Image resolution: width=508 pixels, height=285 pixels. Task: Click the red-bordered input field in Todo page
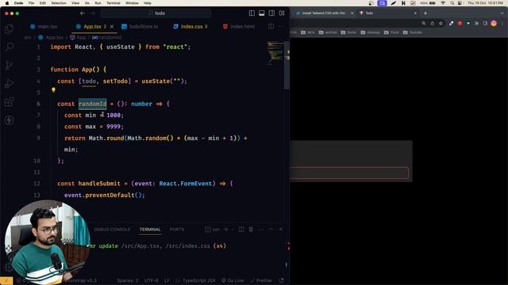349,173
